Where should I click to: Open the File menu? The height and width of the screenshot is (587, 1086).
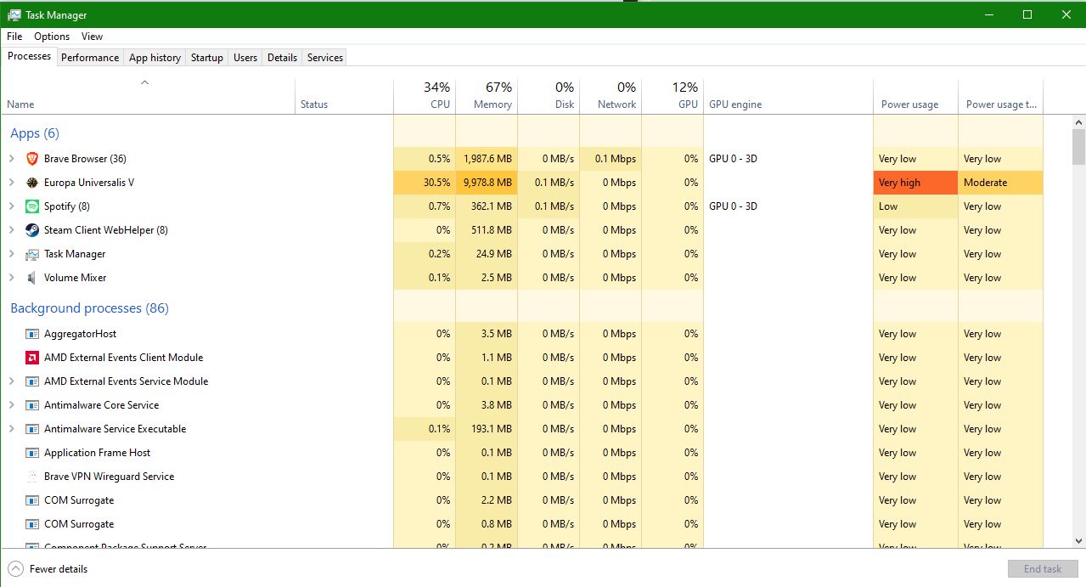pos(14,37)
